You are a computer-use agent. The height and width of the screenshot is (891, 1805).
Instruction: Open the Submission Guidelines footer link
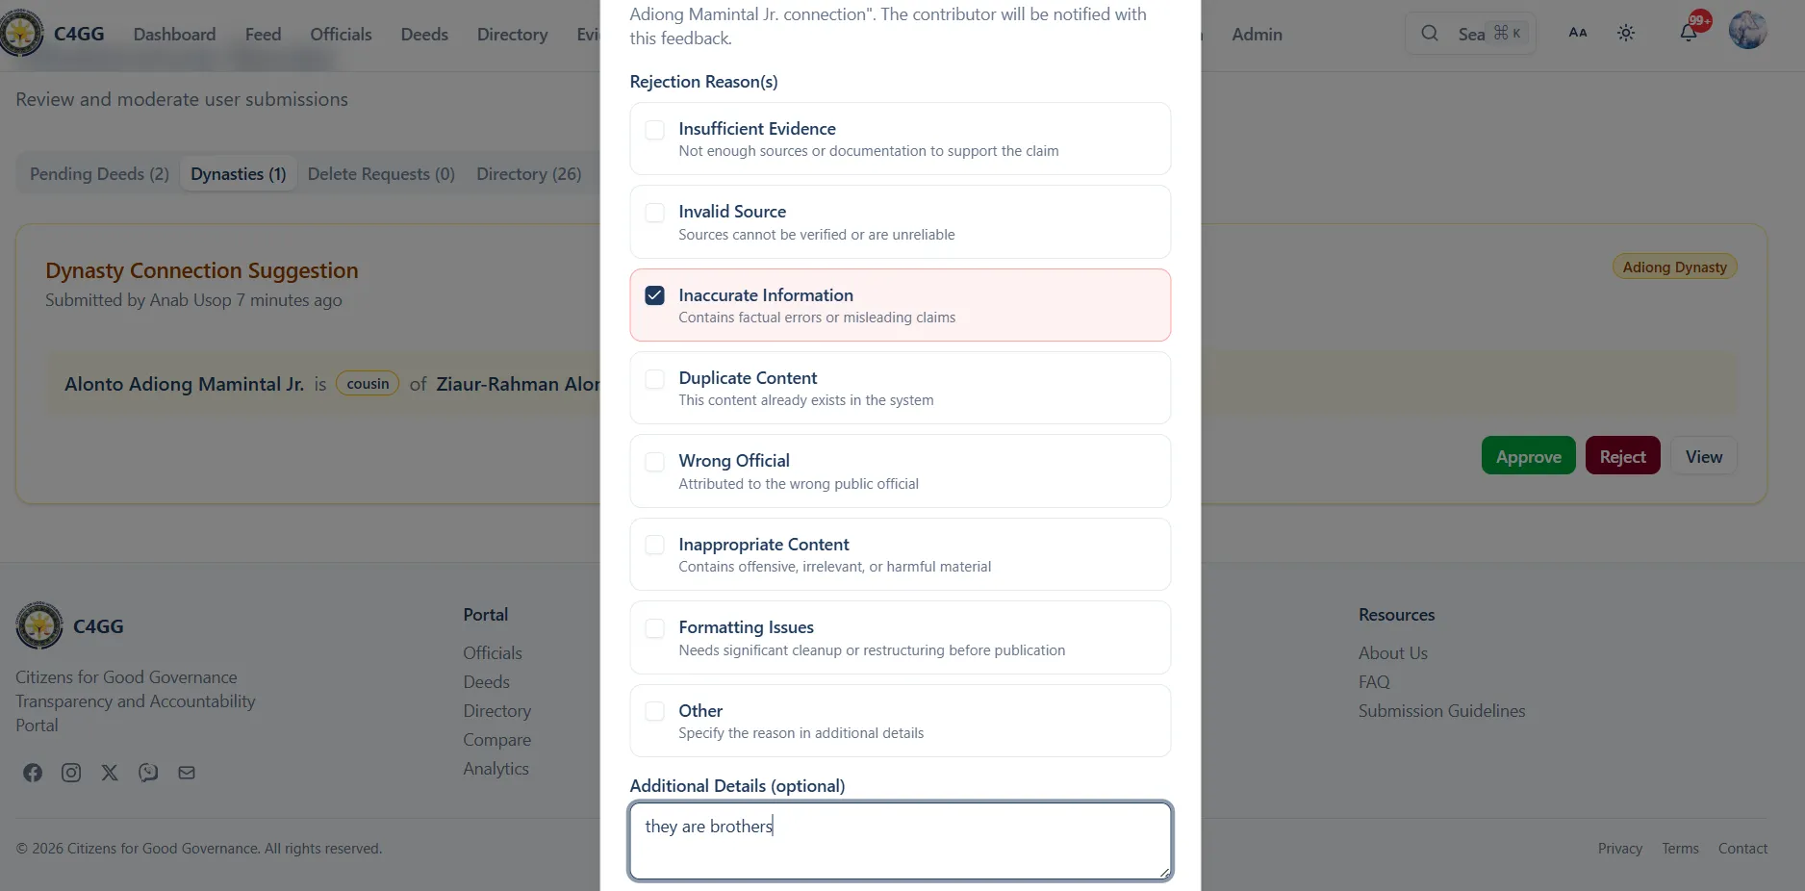[x=1441, y=711]
